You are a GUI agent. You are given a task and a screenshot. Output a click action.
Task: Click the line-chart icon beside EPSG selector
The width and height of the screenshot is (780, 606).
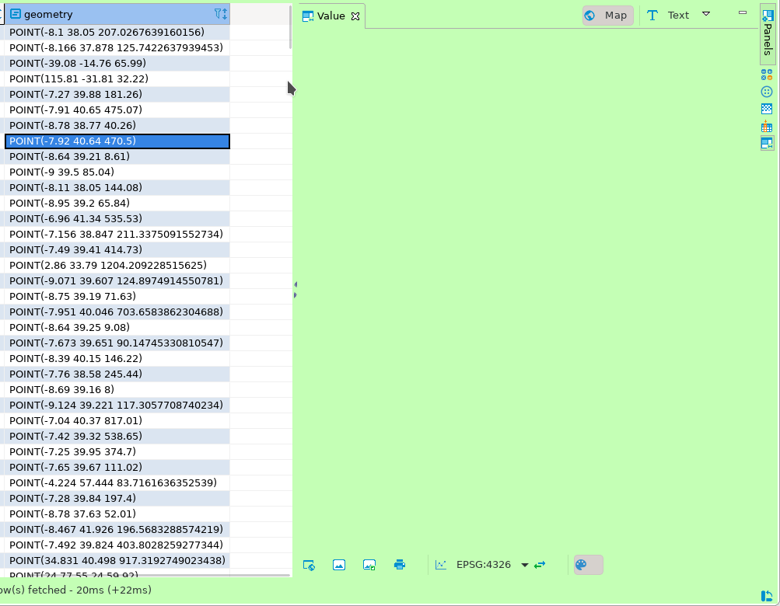(x=441, y=565)
